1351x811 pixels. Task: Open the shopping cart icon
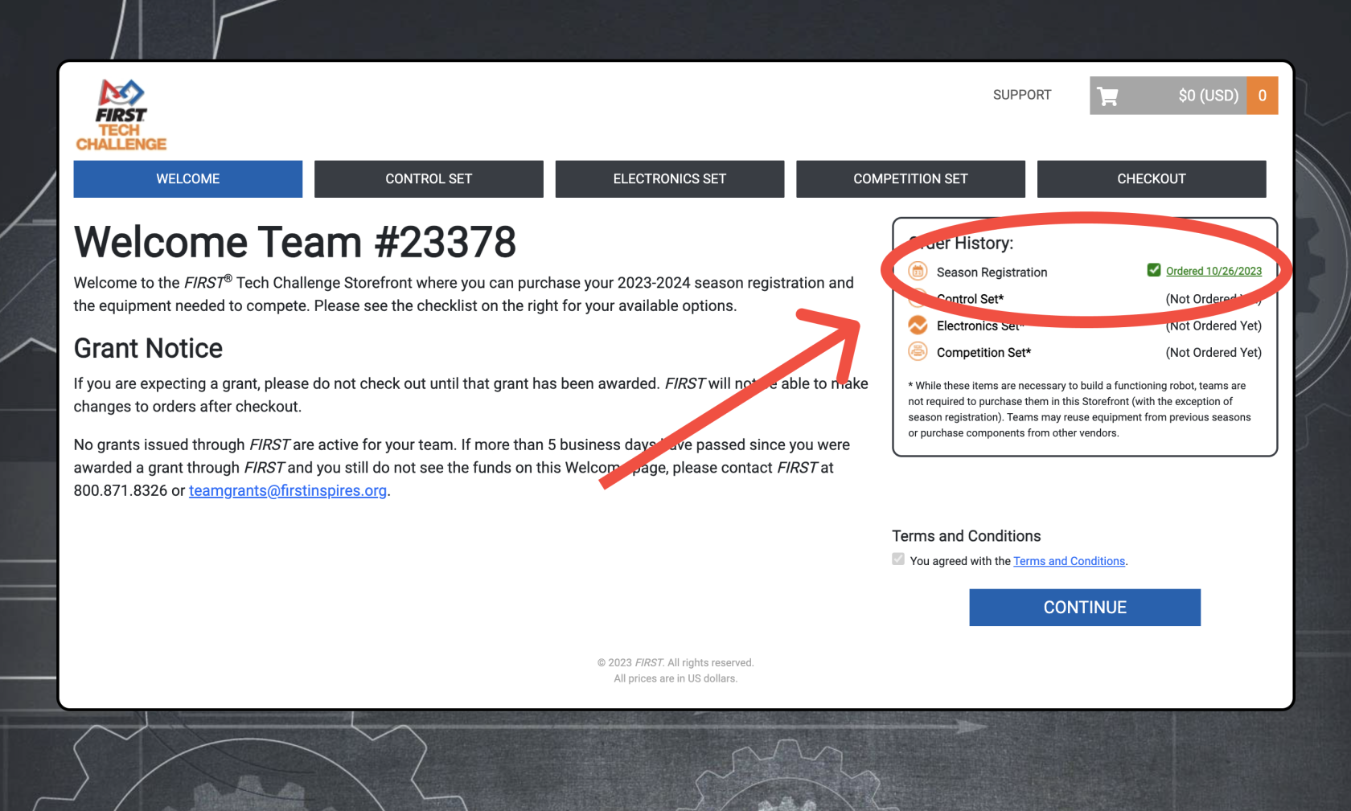[x=1107, y=96]
